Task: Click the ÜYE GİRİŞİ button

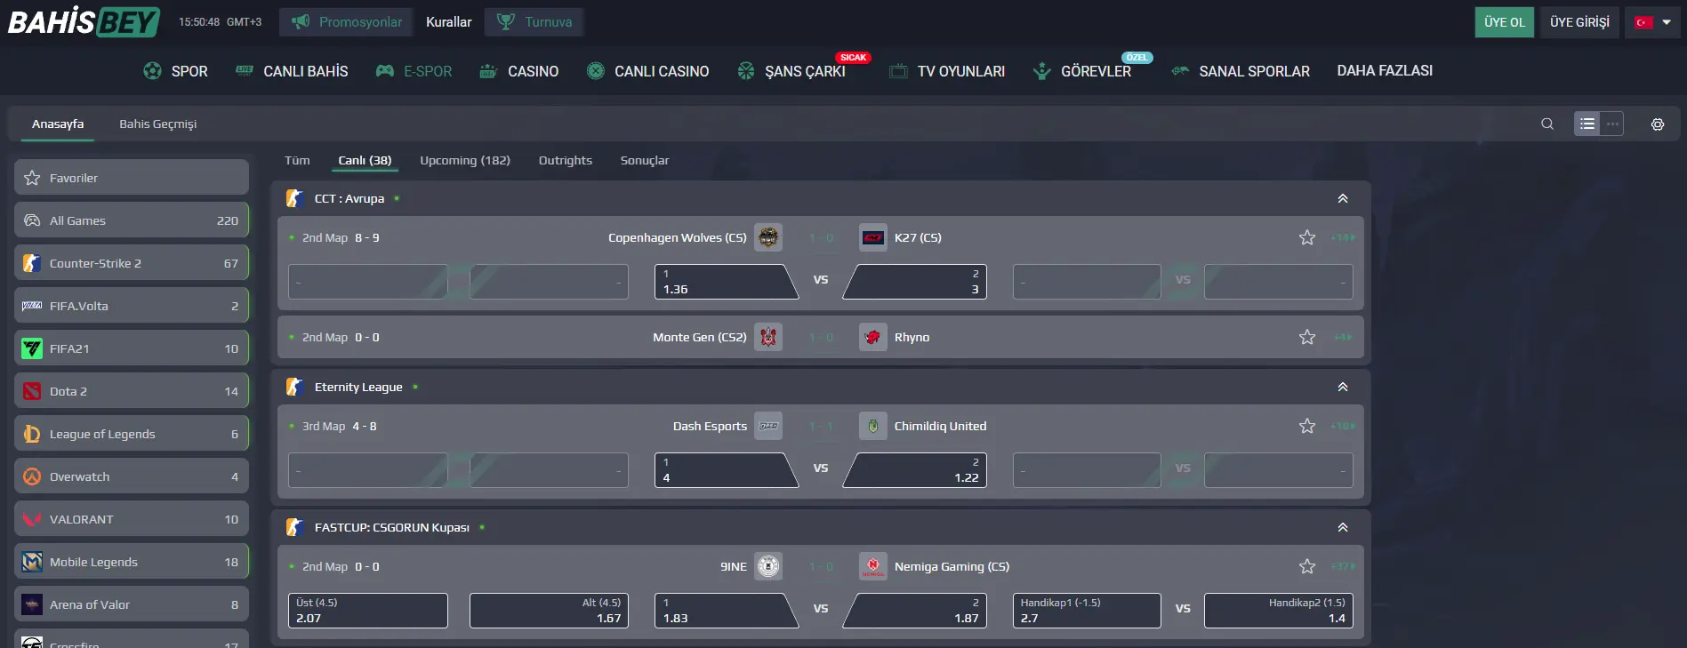Action: tap(1579, 22)
